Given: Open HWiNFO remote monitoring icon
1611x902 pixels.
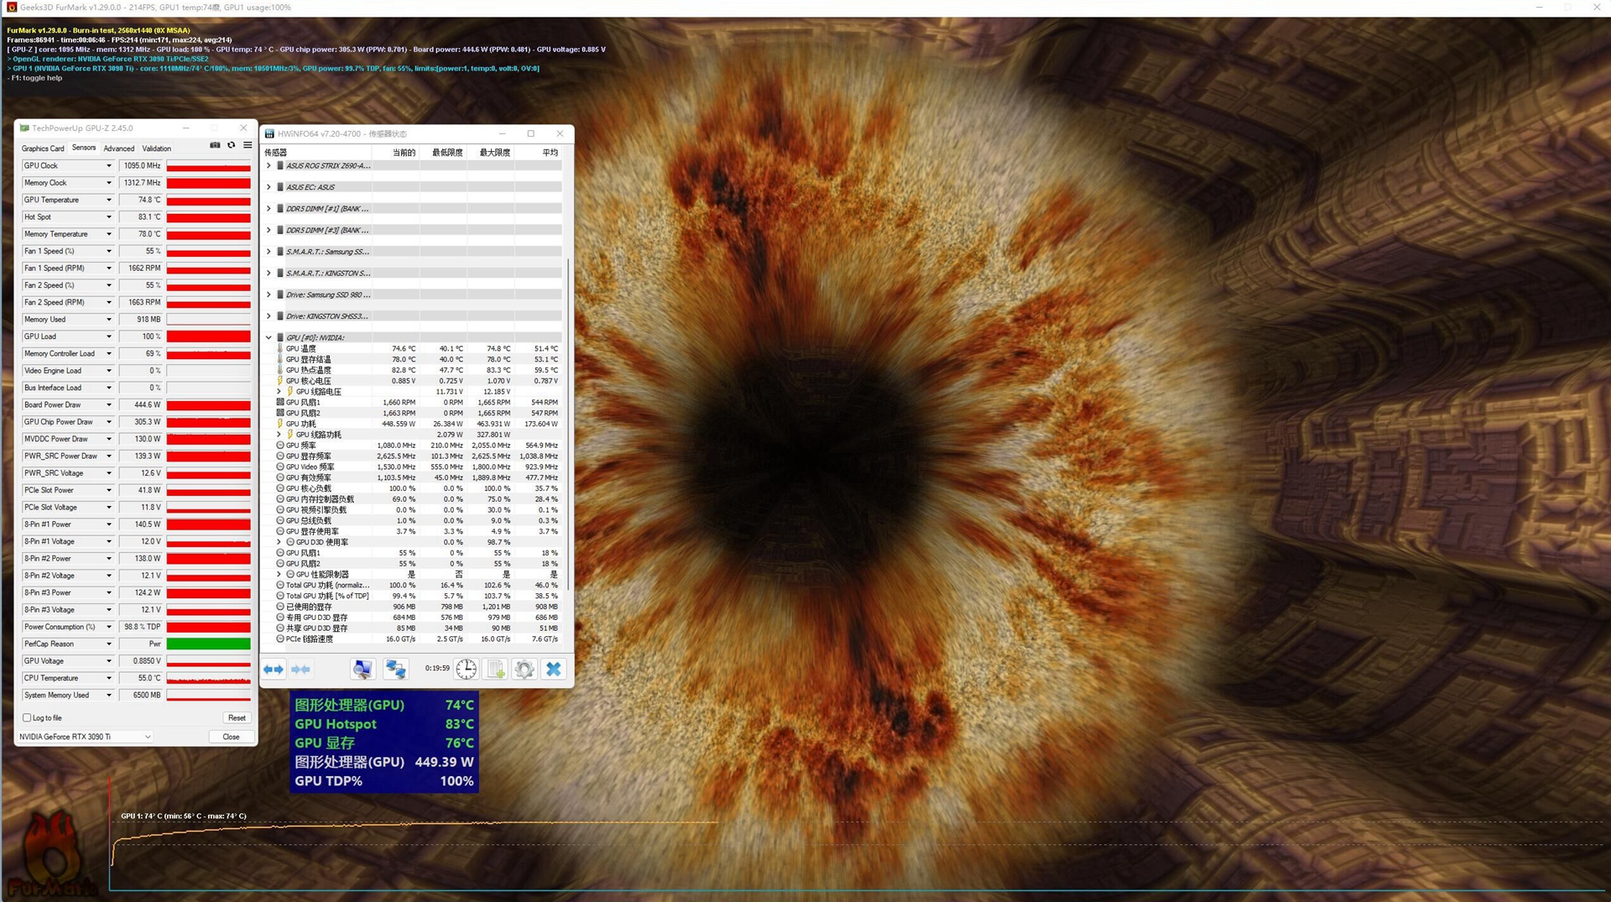Looking at the screenshot, I should coord(396,669).
